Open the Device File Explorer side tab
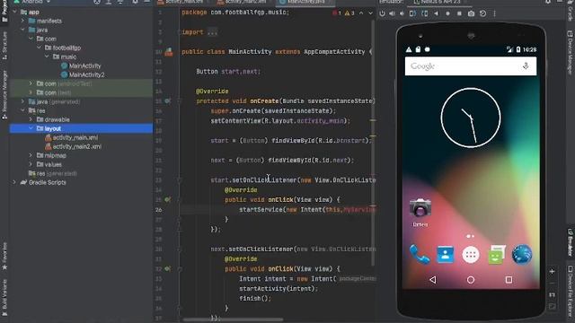575x323 pixels. click(x=570, y=291)
